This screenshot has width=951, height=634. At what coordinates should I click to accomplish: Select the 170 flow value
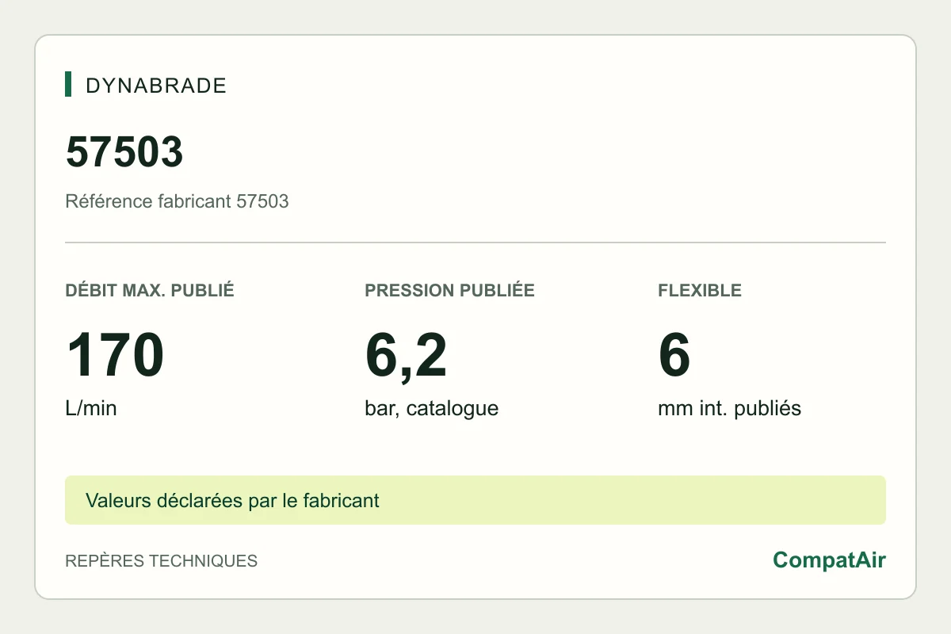pos(115,356)
